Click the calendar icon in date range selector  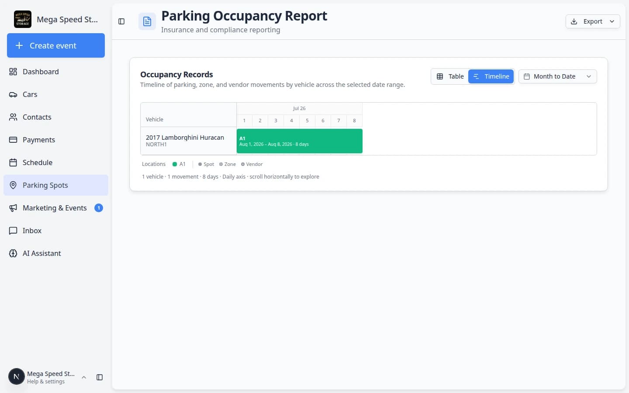coord(527,76)
